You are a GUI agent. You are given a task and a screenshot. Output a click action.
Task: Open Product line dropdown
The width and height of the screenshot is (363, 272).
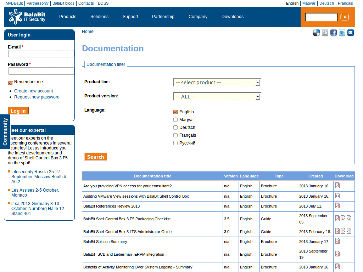[217, 82]
